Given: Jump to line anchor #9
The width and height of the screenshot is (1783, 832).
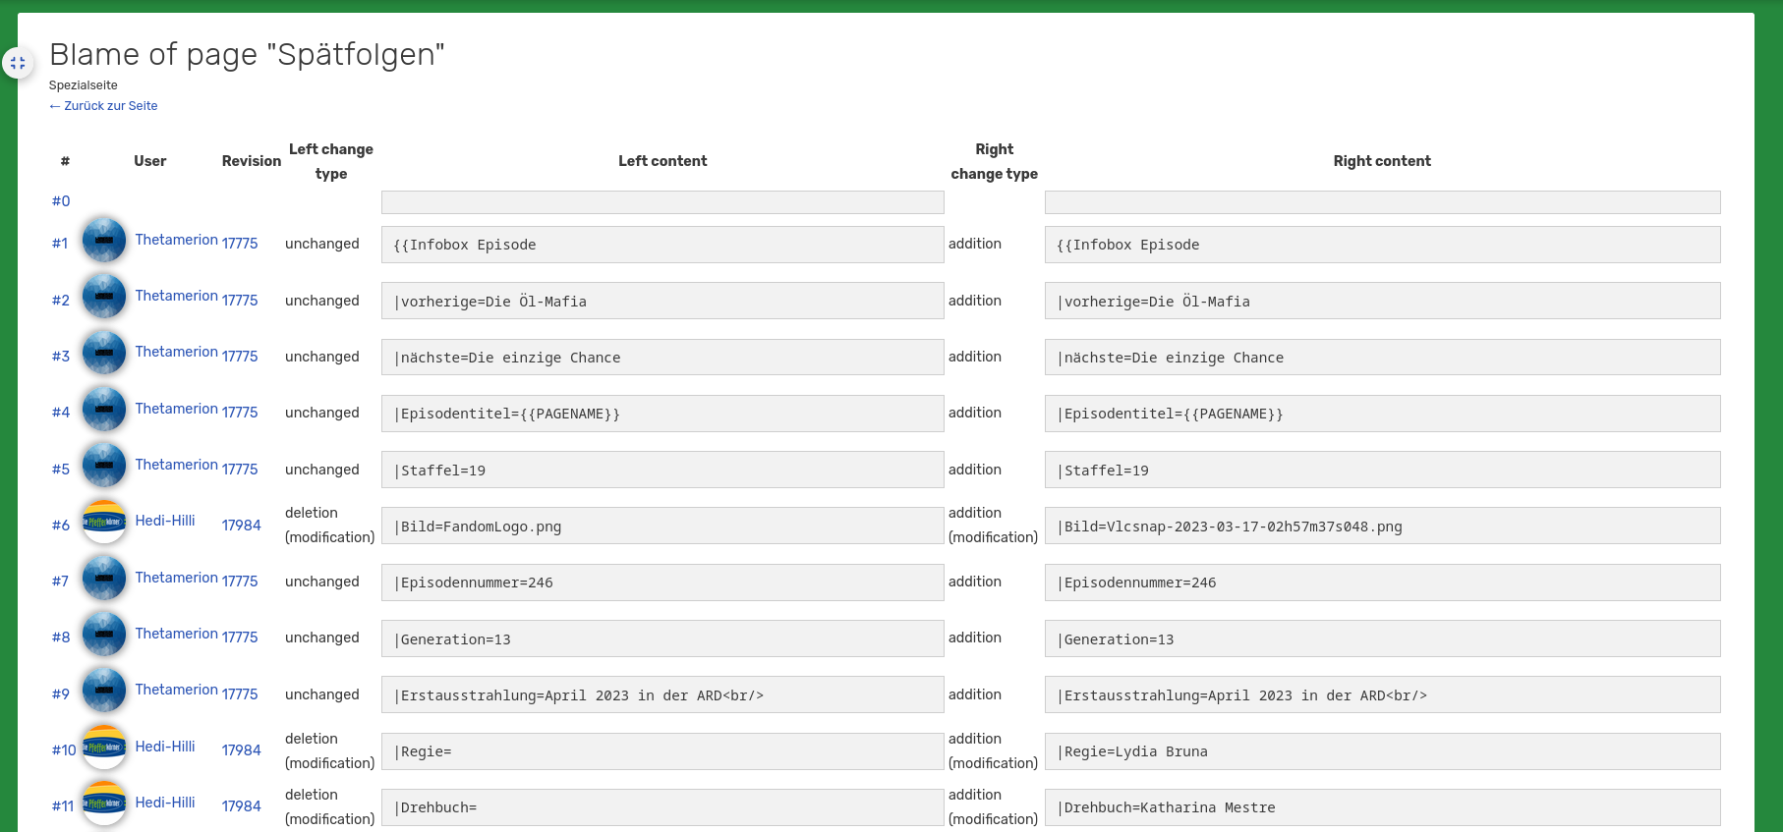Looking at the screenshot, I should 61,694.
